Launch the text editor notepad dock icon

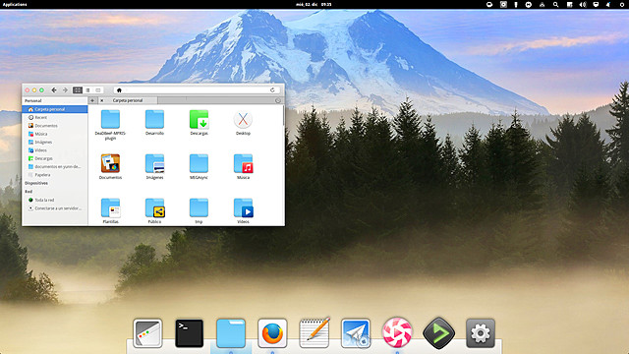[314, 332]
